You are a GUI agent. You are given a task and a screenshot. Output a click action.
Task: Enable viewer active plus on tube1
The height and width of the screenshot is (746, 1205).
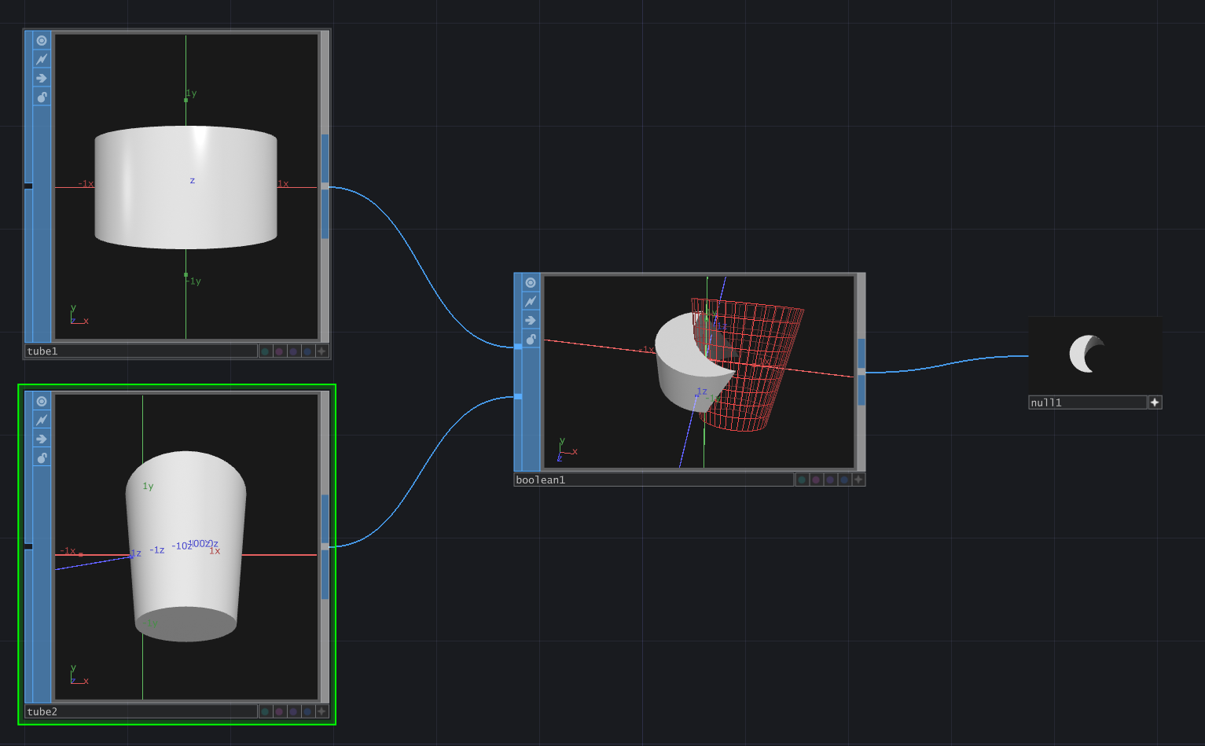click(321, 351)
